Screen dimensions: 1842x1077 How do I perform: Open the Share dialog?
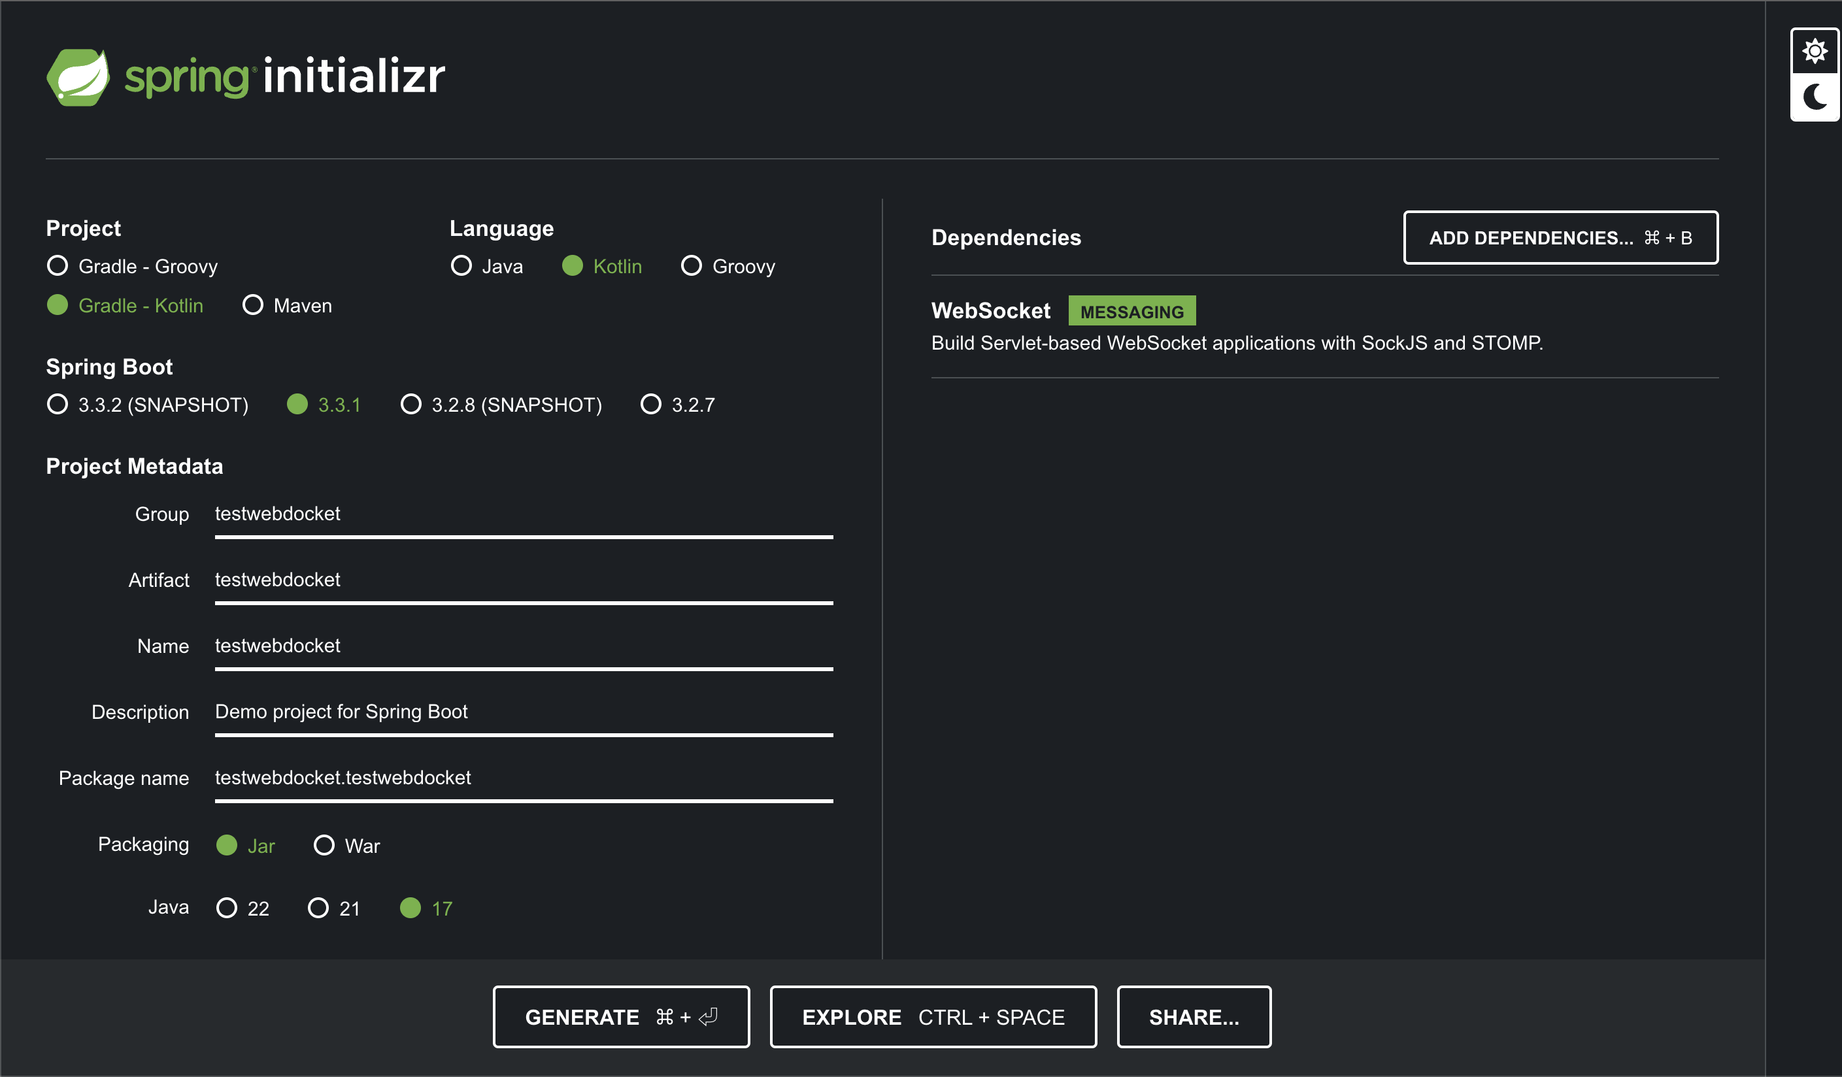pyautogui.click(x=1193, y=1016)
